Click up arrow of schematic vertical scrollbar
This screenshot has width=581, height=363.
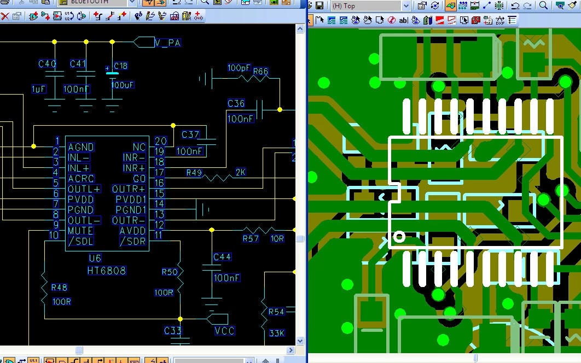(x=300, y=28)
